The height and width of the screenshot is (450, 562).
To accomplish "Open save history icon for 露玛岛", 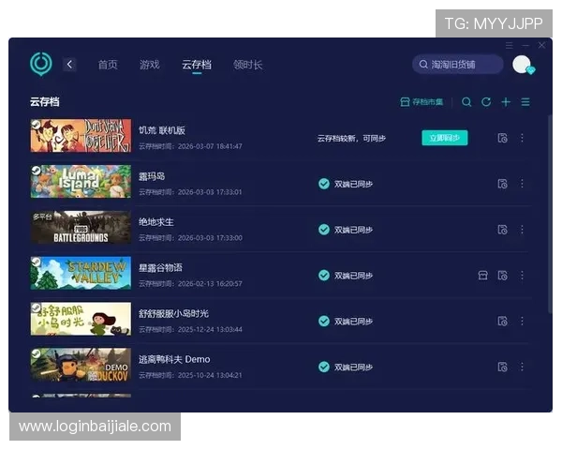I will [x=502, y=184].
